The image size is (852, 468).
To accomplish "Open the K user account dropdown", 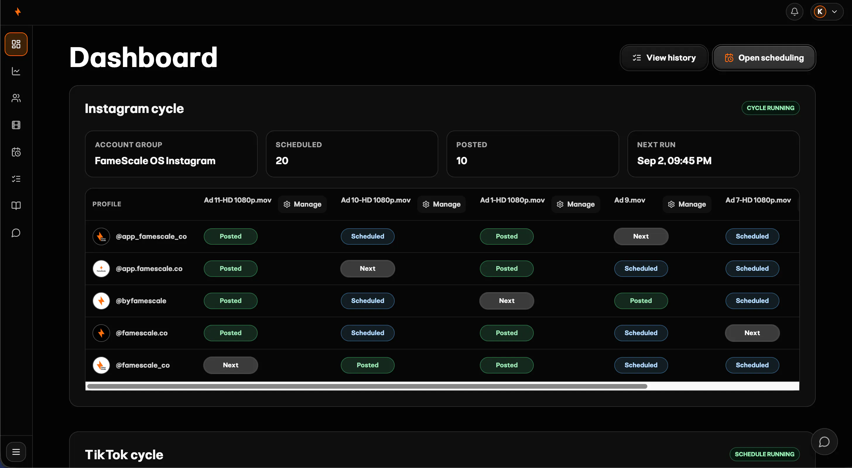I will tap(827, 12).
